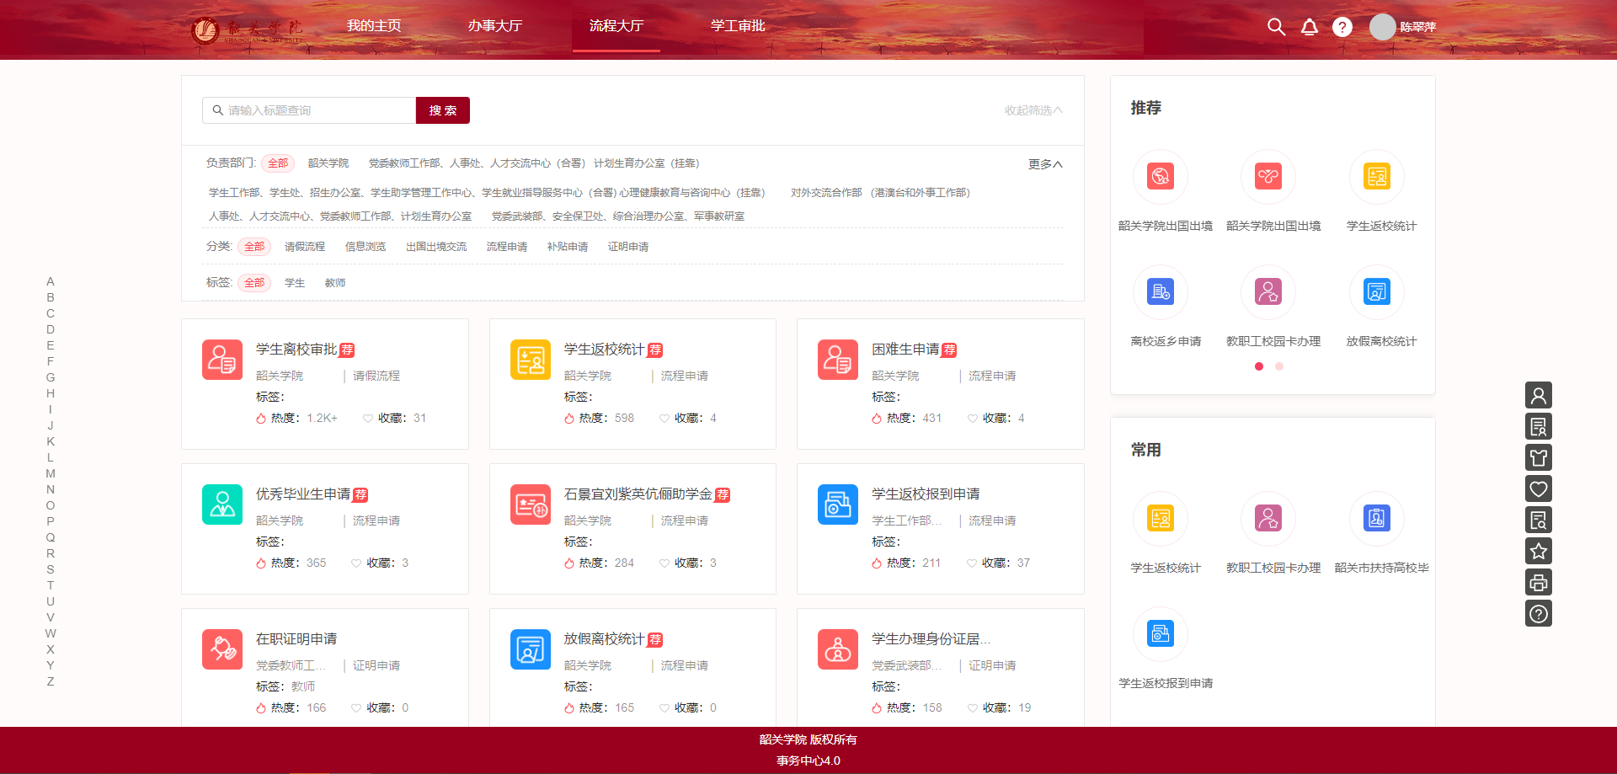1617x774 pixels.
Task: Collapse departments list via 更多
Action: 1044,164
